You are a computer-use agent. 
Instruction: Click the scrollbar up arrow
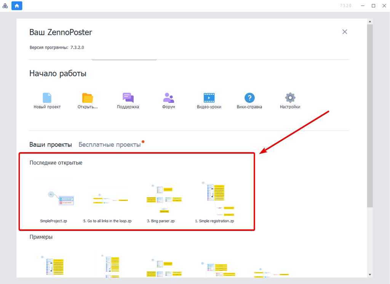click(x=369, y=21)
